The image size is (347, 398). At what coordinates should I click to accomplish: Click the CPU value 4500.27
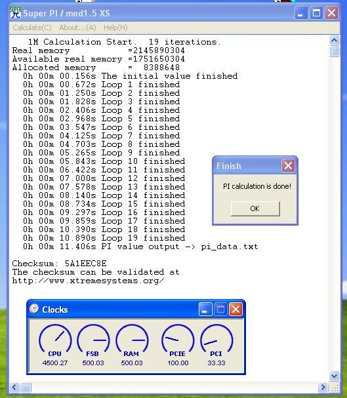[55, 363]
